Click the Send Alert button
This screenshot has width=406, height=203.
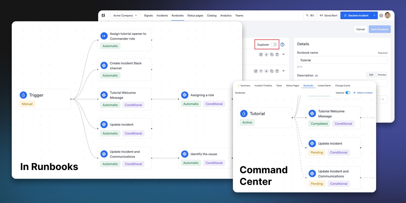328,16
